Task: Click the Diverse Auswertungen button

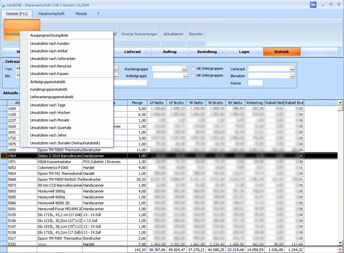Action: click(x=140, y=34)
